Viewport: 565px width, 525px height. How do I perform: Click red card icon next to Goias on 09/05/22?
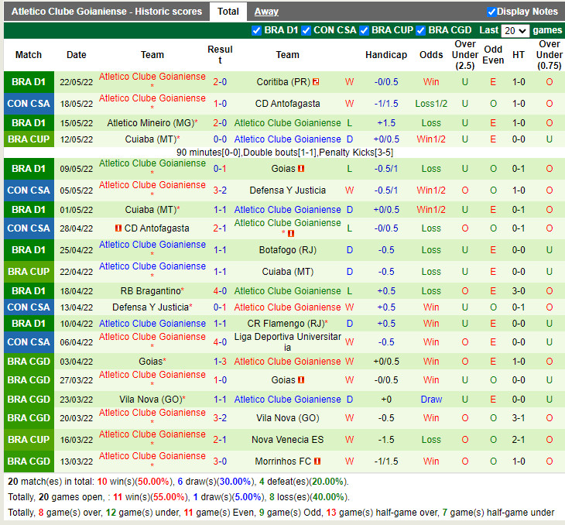301,169
